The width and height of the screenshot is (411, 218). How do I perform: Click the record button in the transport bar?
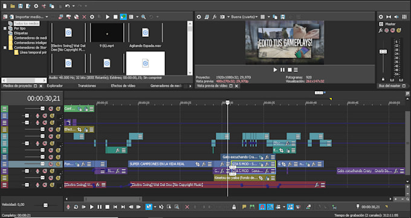[x=68, y=207]
